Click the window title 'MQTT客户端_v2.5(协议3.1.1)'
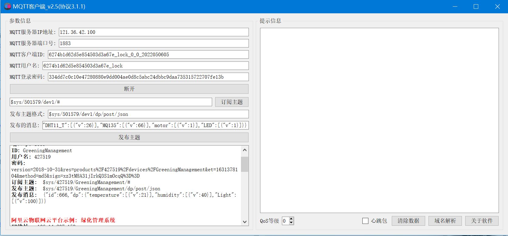The image size is (508, 236). click(x=49, y=6)
